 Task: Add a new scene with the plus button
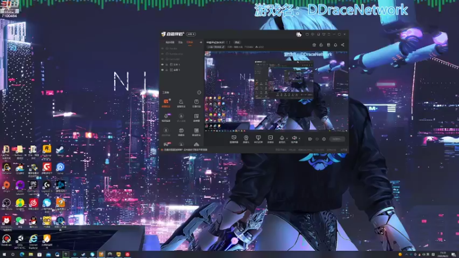tap(201, 42)
